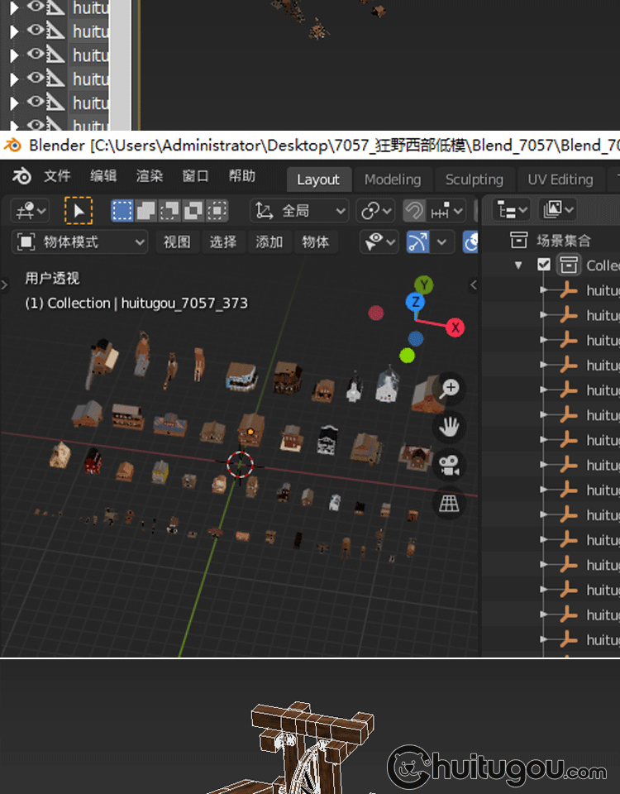The height and width of the screenshot is (794, 620).
Task: Click the pan hand icon in viewport
Action: click(450, 427)
